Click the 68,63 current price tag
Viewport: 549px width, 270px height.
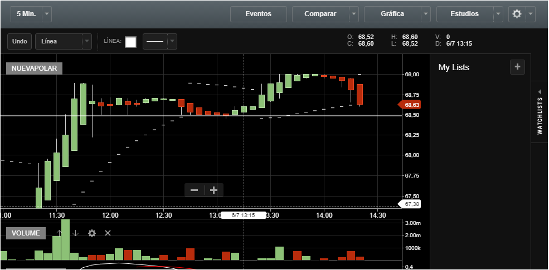pyautogui.click(x=410, y=105)
